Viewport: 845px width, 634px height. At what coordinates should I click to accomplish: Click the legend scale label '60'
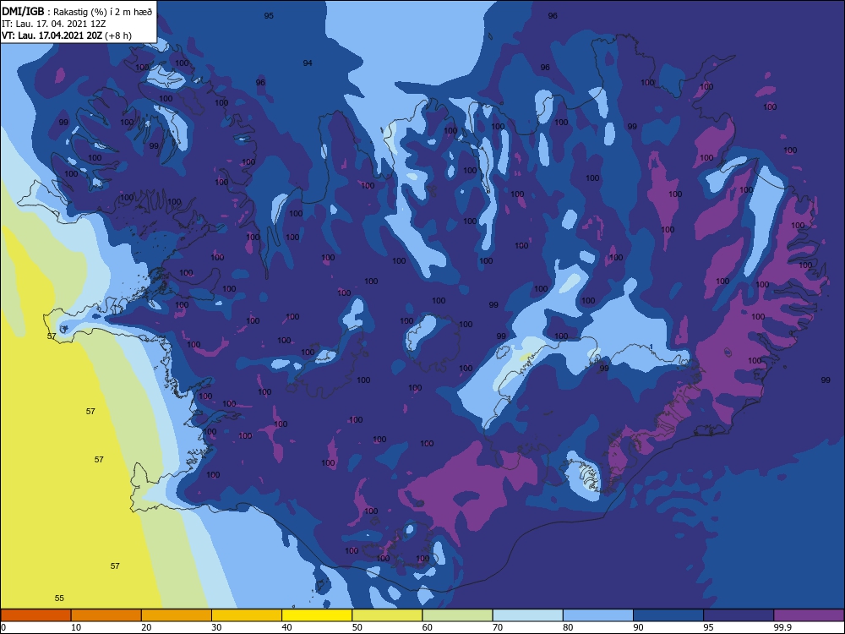tap(428, 627)
